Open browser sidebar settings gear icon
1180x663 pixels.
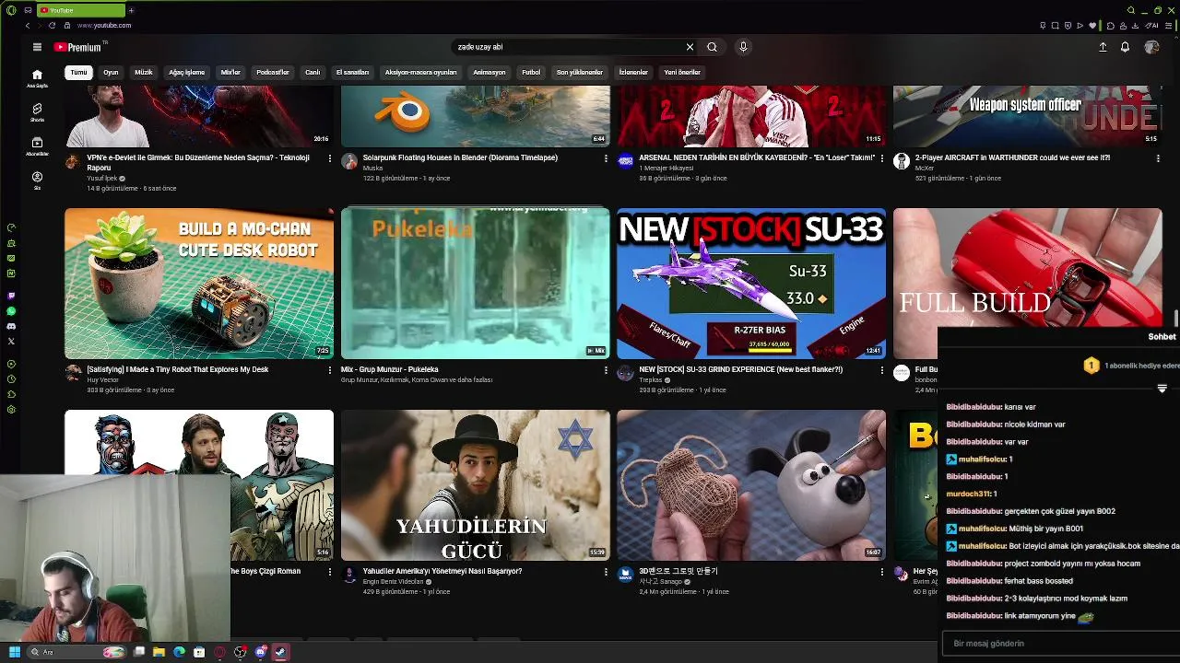(11, 409)
